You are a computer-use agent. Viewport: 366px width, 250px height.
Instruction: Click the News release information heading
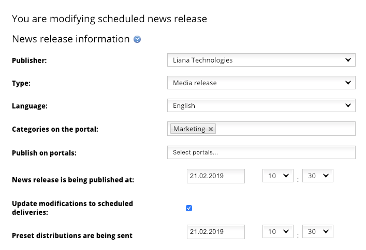click(x=71, y=39)
